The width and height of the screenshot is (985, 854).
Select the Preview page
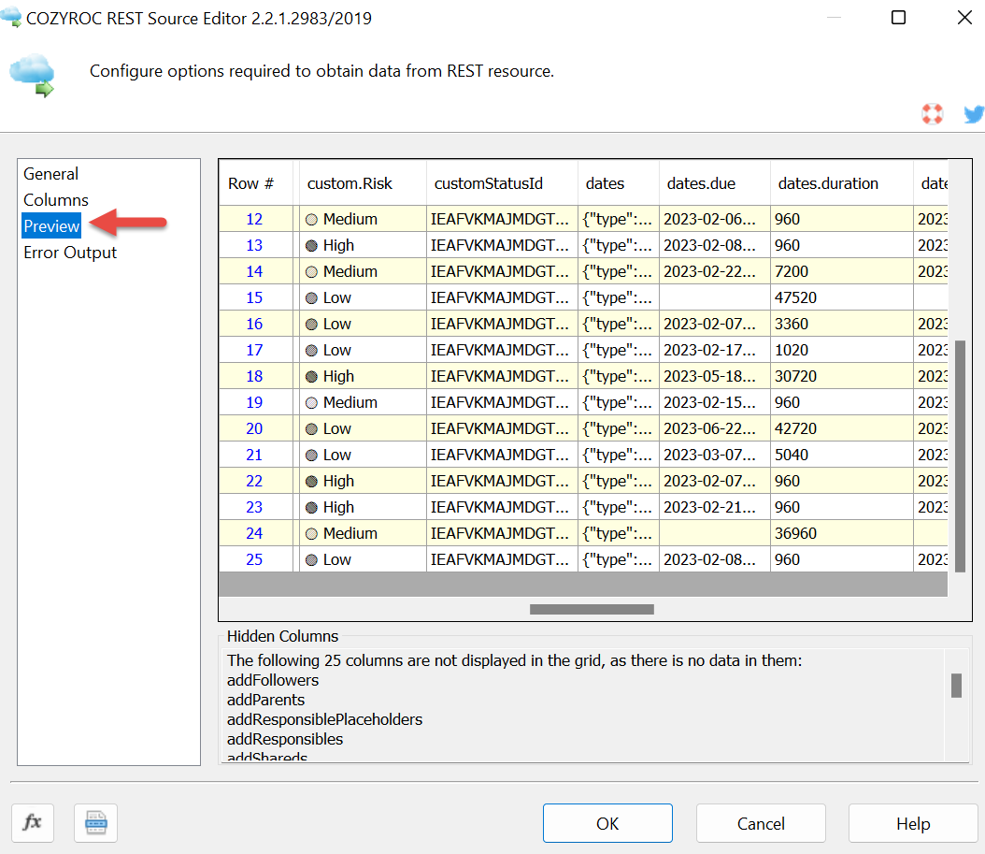coord(51,226)
